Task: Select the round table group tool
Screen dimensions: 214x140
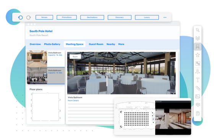Action: [198, 38]
